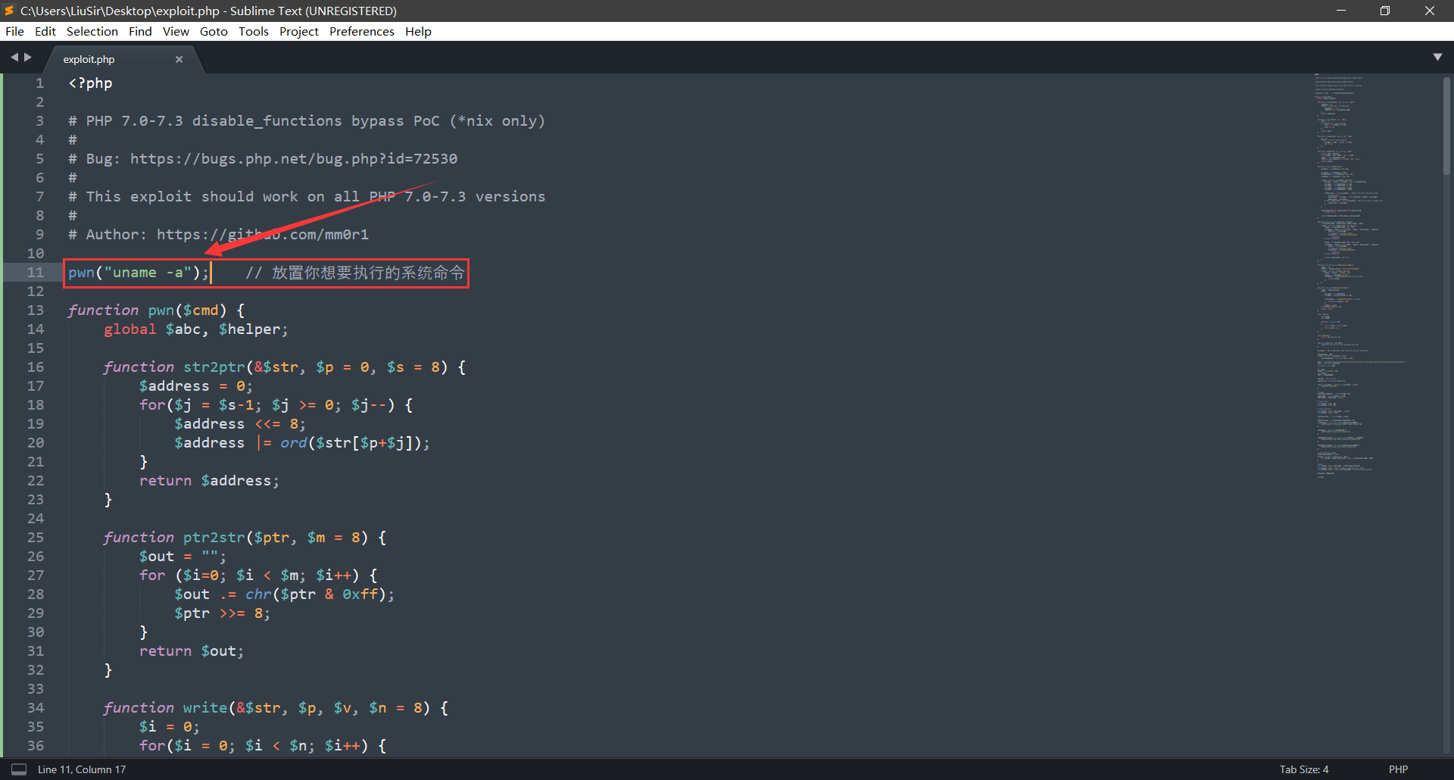Click '$address <<= 8;' statement

240,424
